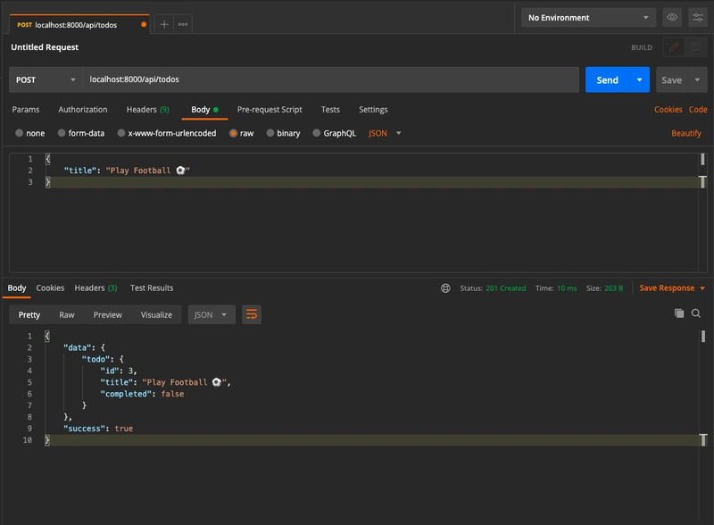Click the response time 10 ms

[567, 288]
